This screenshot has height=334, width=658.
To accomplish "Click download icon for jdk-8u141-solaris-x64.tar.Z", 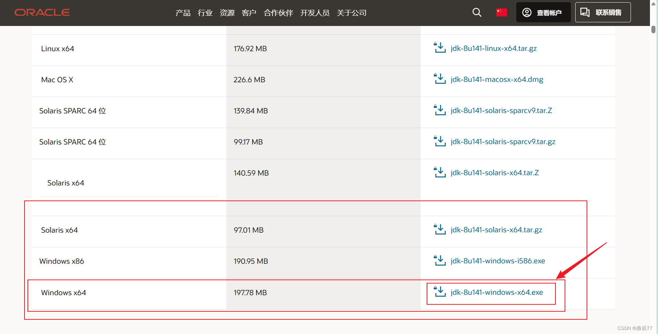I will 440,172.
